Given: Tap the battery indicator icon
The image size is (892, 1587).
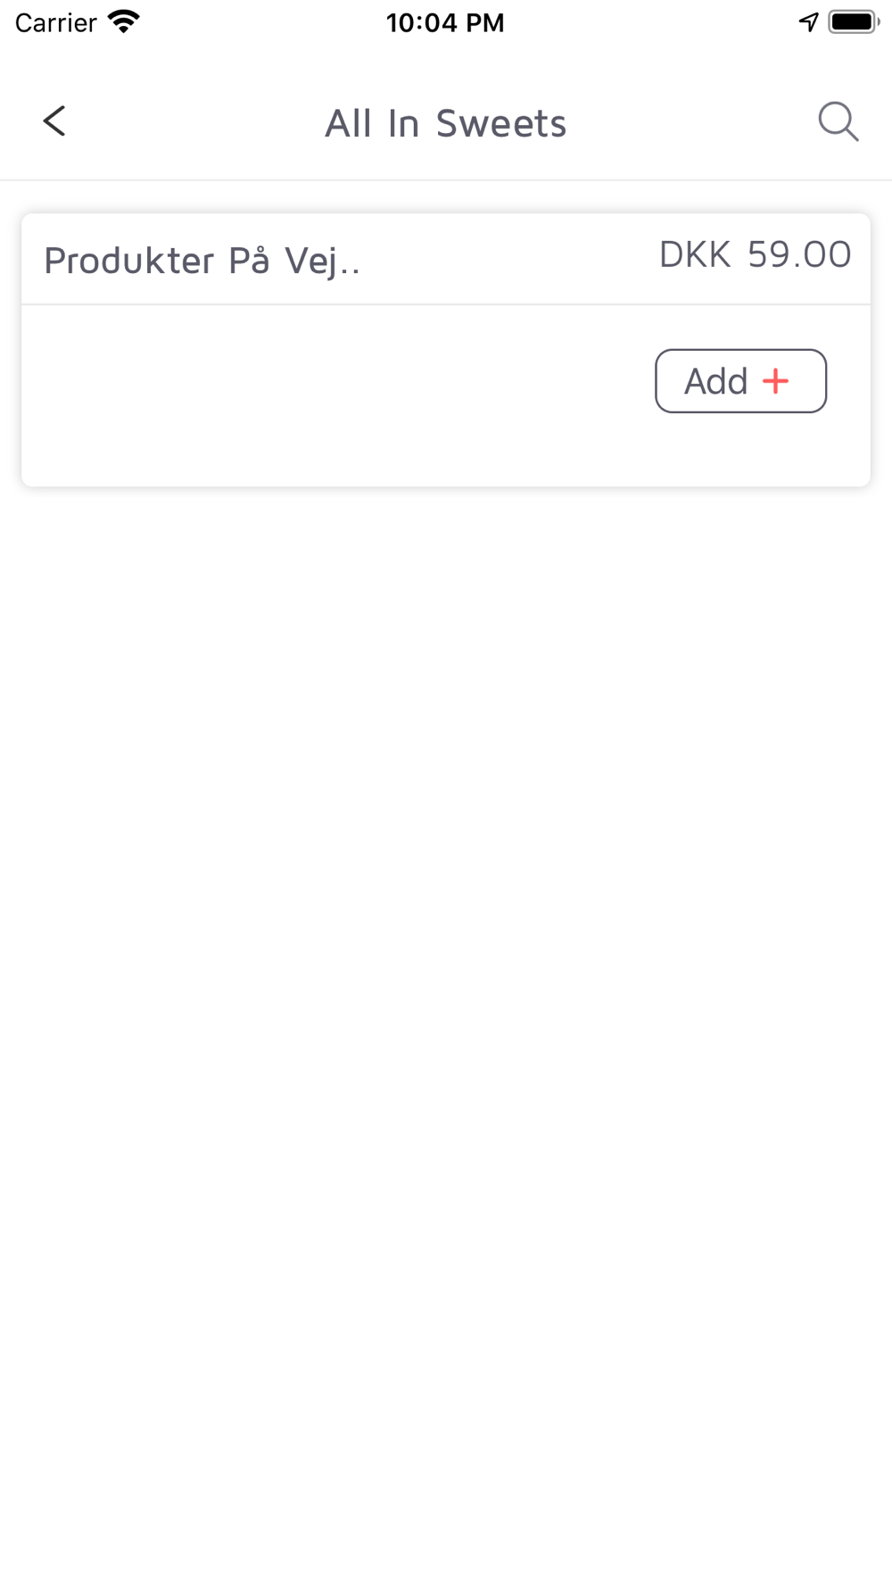Looking at the screenshot, I should point(853,22).
